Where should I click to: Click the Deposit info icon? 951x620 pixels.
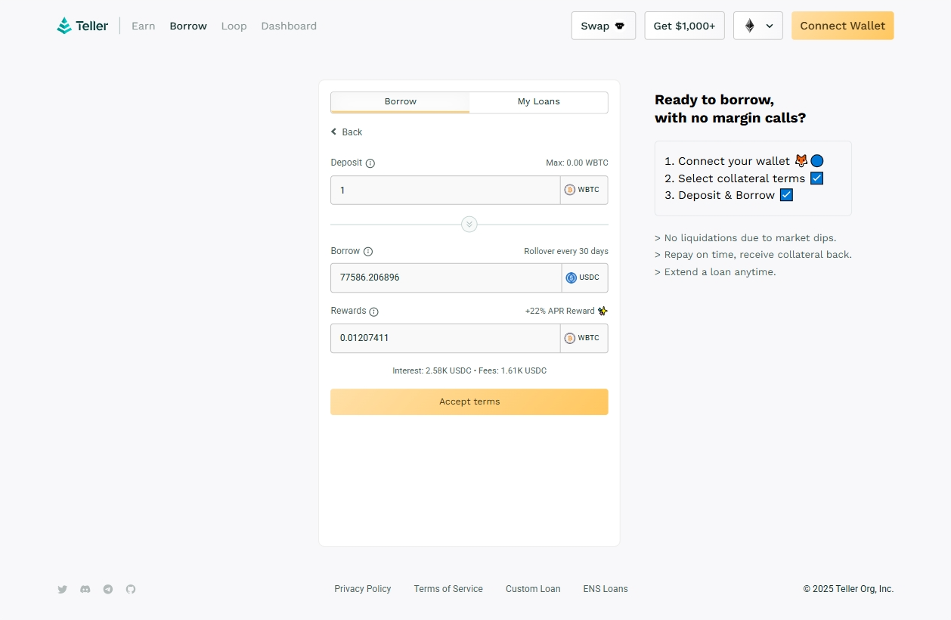pos(370,163)
